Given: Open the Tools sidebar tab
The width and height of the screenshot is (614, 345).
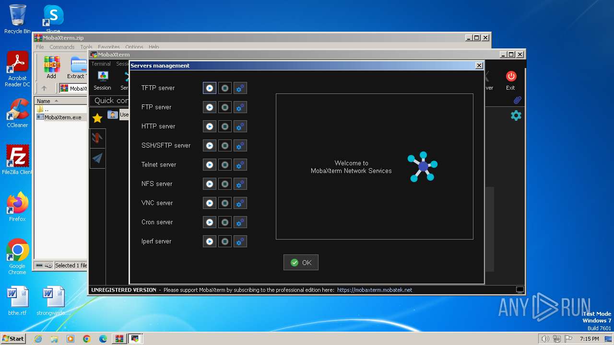Looking at the screenshot, I should point(97,138).
